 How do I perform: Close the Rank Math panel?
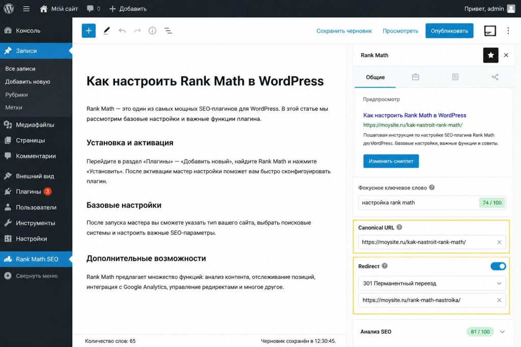coord(506,55)
